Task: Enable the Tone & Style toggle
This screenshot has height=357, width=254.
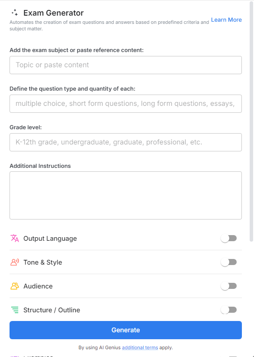Action: pos(228,262)
